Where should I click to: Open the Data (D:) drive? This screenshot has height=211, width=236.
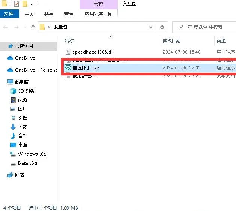pyautogui.click(x=27, y=163)
